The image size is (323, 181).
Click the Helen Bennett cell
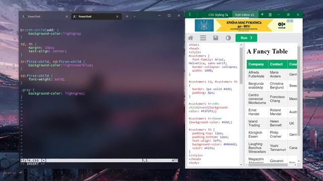(278, 123)
